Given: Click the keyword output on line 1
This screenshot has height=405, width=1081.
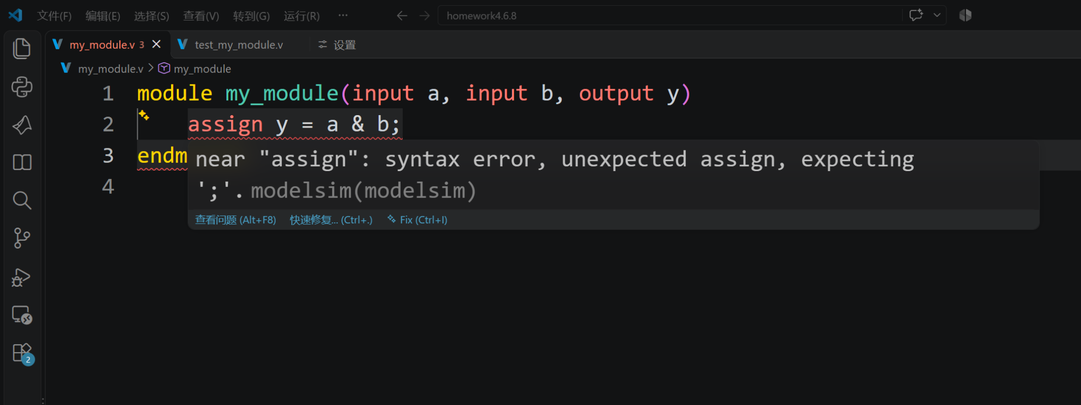Looking at the screenshot, I should [x=616, y=93].
